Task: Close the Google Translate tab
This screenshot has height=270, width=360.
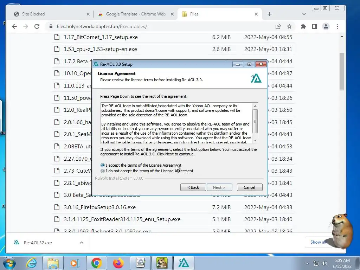Action: [172, 14]
